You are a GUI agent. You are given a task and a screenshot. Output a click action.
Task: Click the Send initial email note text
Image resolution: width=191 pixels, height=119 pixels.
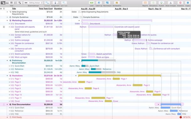[30, 32]
